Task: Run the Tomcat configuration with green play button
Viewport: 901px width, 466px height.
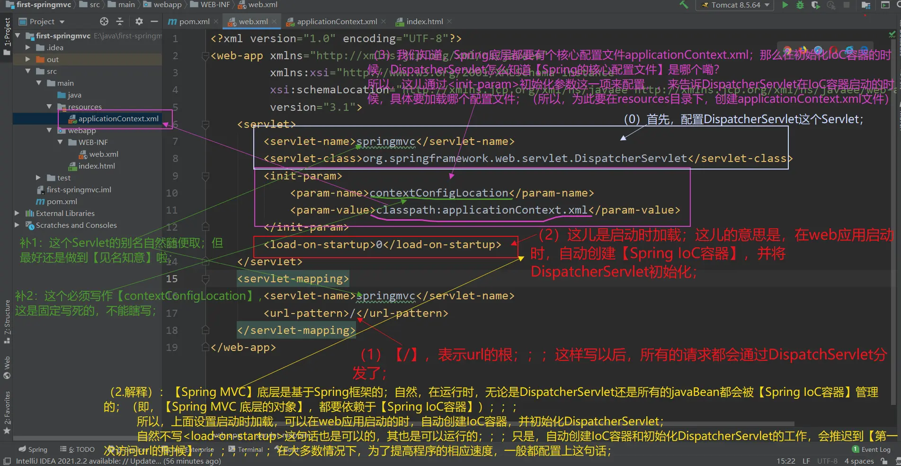Action: pos(785,5)
